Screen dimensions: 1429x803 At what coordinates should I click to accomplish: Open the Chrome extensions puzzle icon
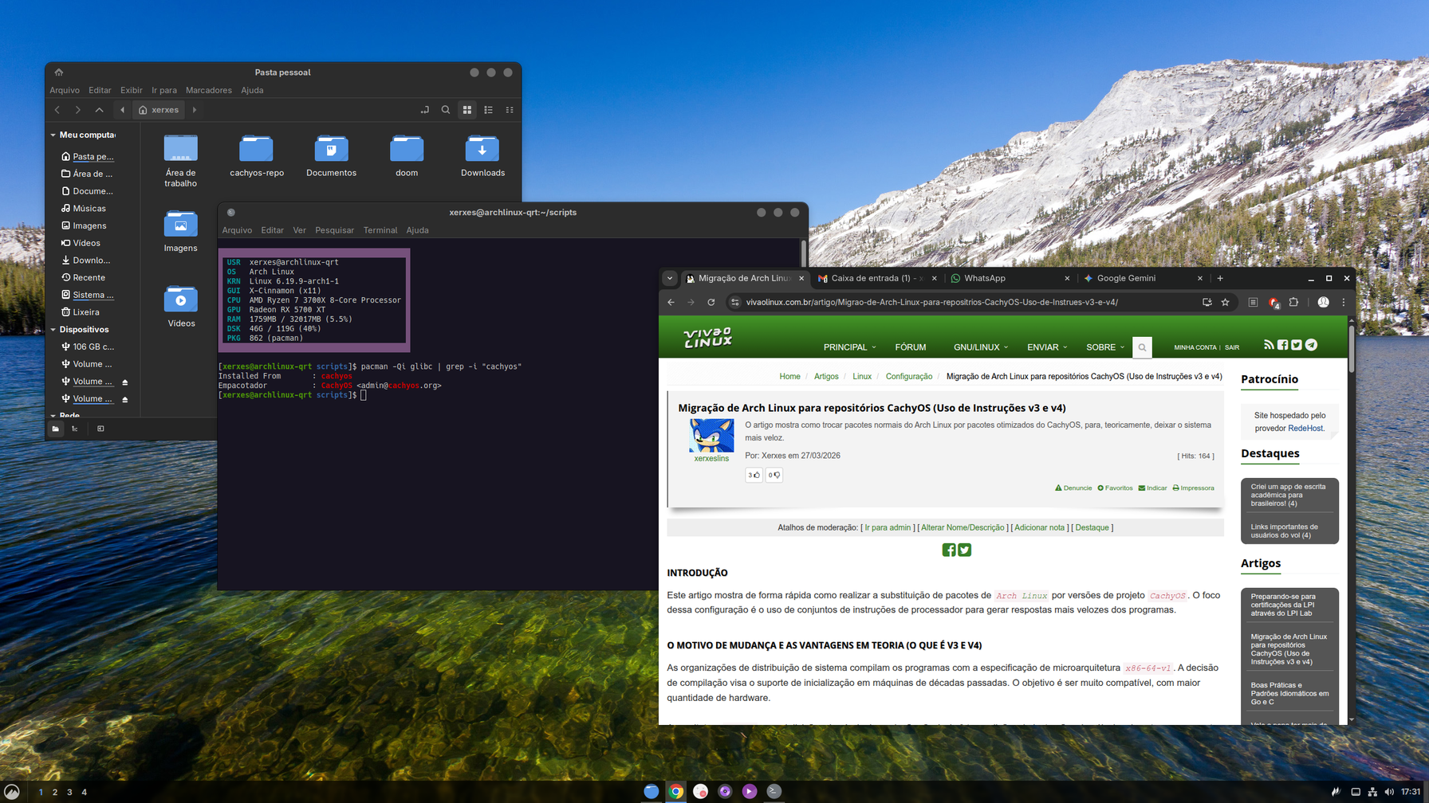coord(1293,303)
